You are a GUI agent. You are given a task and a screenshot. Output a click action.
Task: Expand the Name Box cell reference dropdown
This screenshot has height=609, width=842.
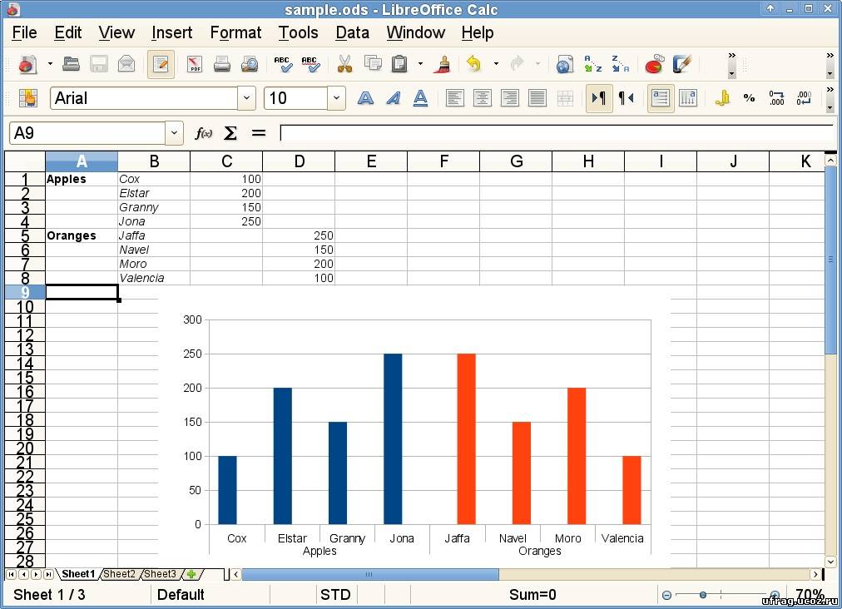tap(174, 133)
